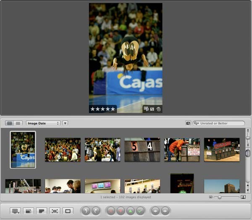Screen dimensions: 252x220
Task: Rotate image right with the clockwise button
Action: point(96,211)
